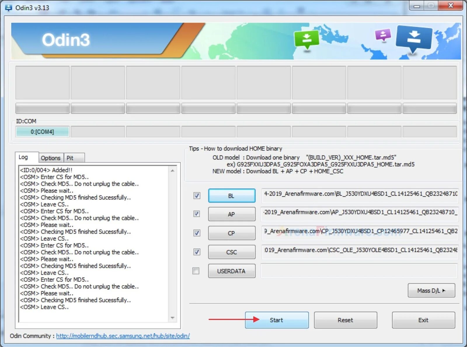The width and height of the screenshot is (467, 347).
Task: Open the Odin Community samsung.net link
Action: [x=123, y=336]
